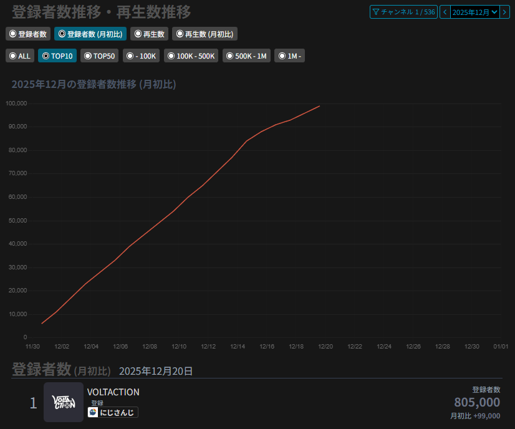
Task: Choose the 100K - 500K subscriber range
Action: [x=191, y=56]
